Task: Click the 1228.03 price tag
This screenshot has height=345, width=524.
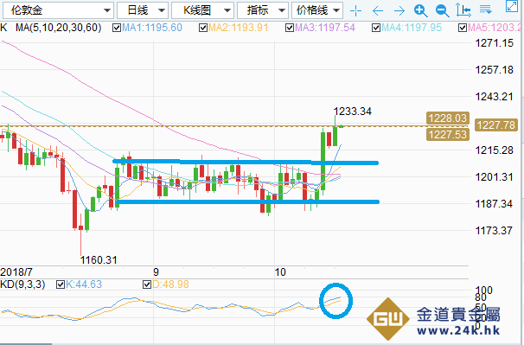Action: click(x=447, y=118)
